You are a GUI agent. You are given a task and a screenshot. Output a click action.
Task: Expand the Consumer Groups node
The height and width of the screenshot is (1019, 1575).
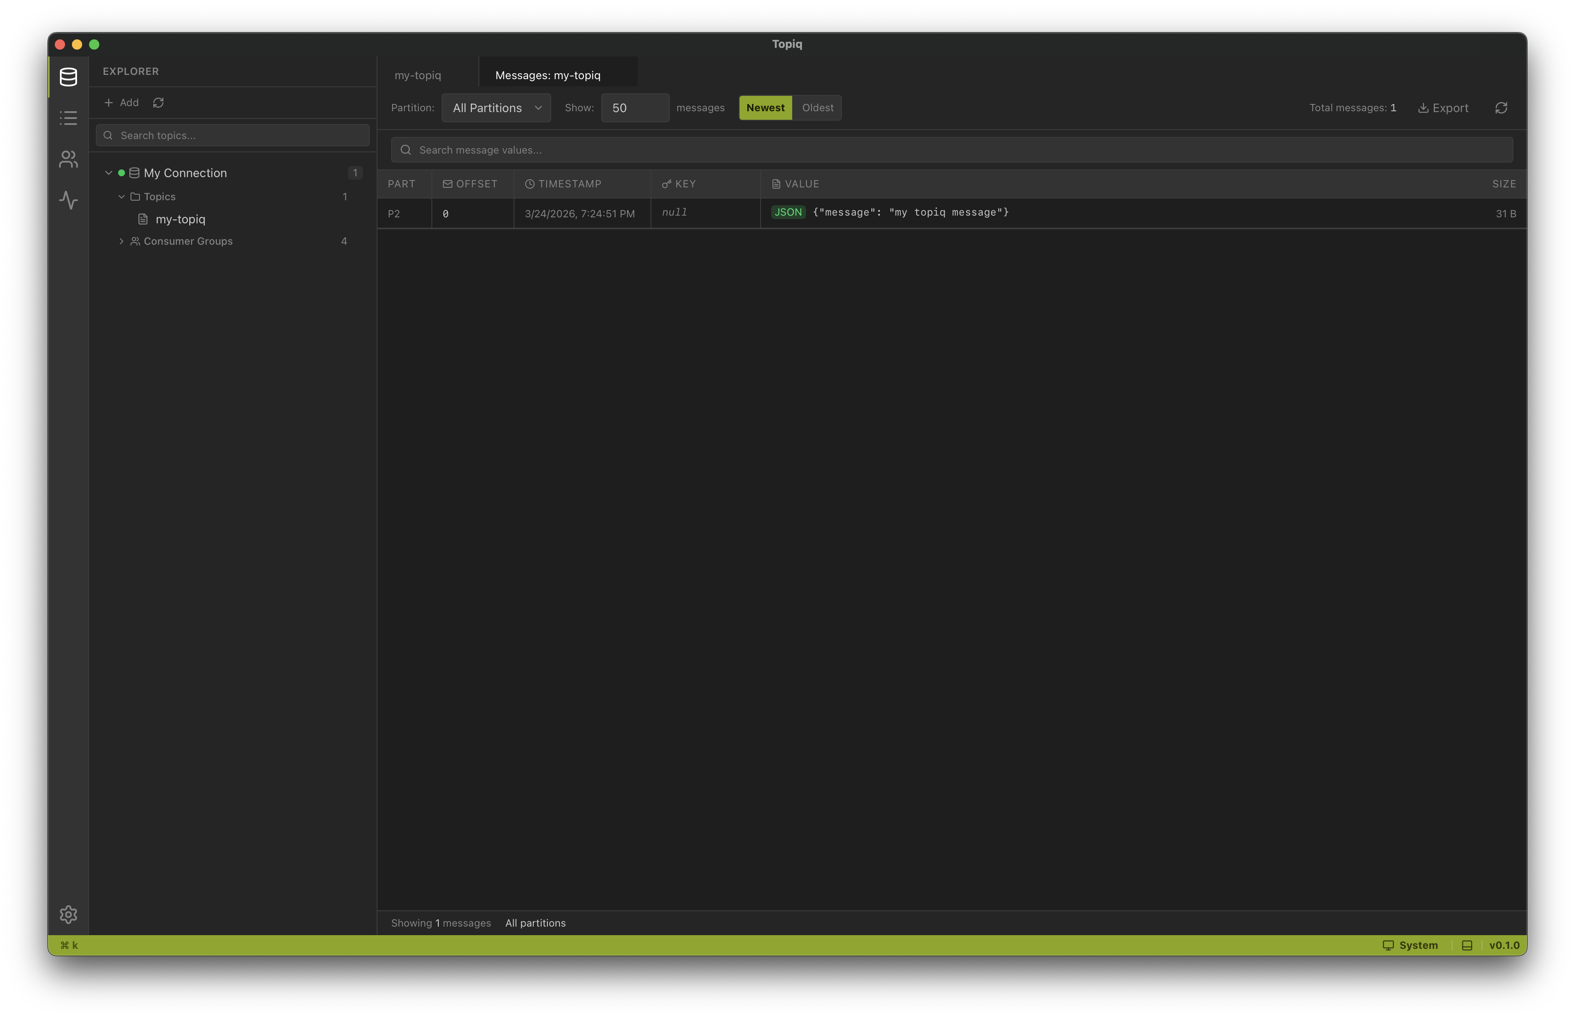[x=122, y=241]
